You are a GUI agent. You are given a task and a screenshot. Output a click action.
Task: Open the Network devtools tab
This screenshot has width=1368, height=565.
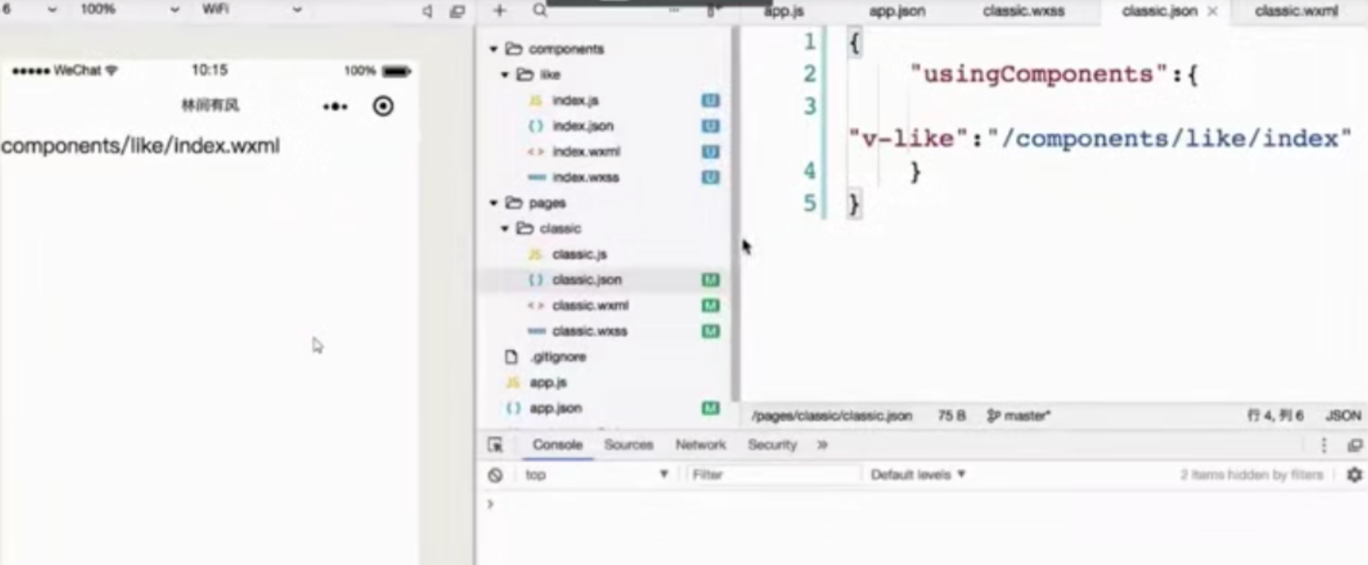[701, 444]
